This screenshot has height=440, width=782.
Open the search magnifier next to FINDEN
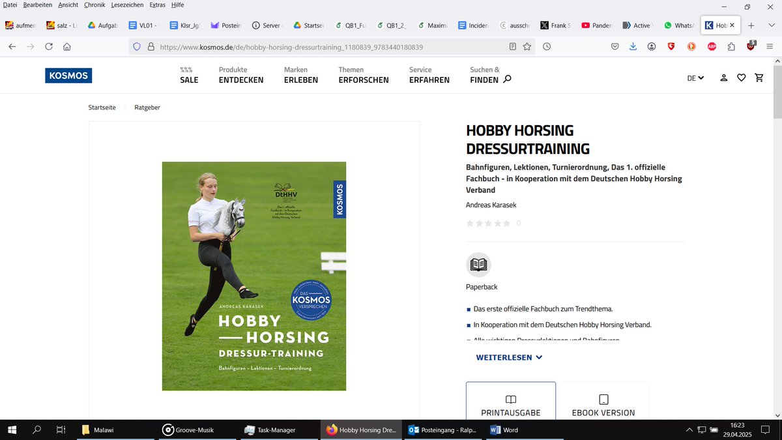508,80
